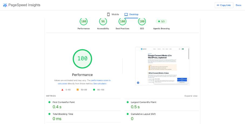Click the PageSpeed Insights logo icon
The width and height of the screenshot is (245, 124).
click(x=5, y=5)
